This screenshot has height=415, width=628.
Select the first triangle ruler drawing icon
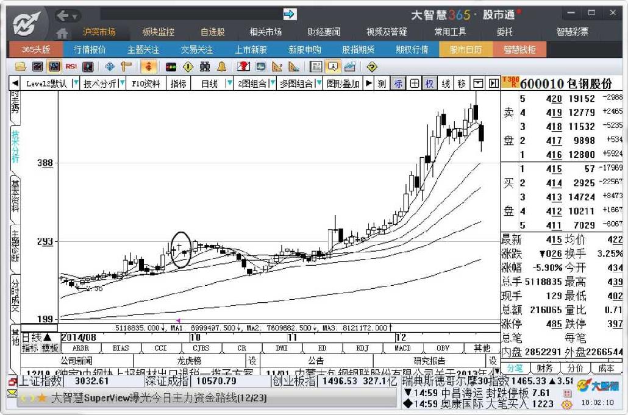coord(277,66)
